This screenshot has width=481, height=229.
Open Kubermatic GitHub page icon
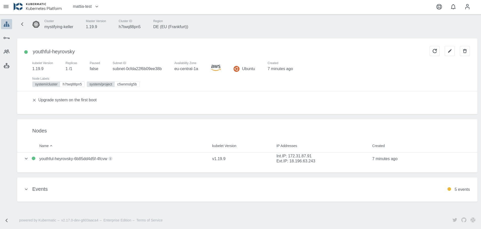coord(464,220)
